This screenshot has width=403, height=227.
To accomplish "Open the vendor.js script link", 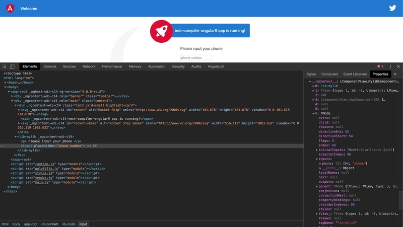I will point(44,178).
